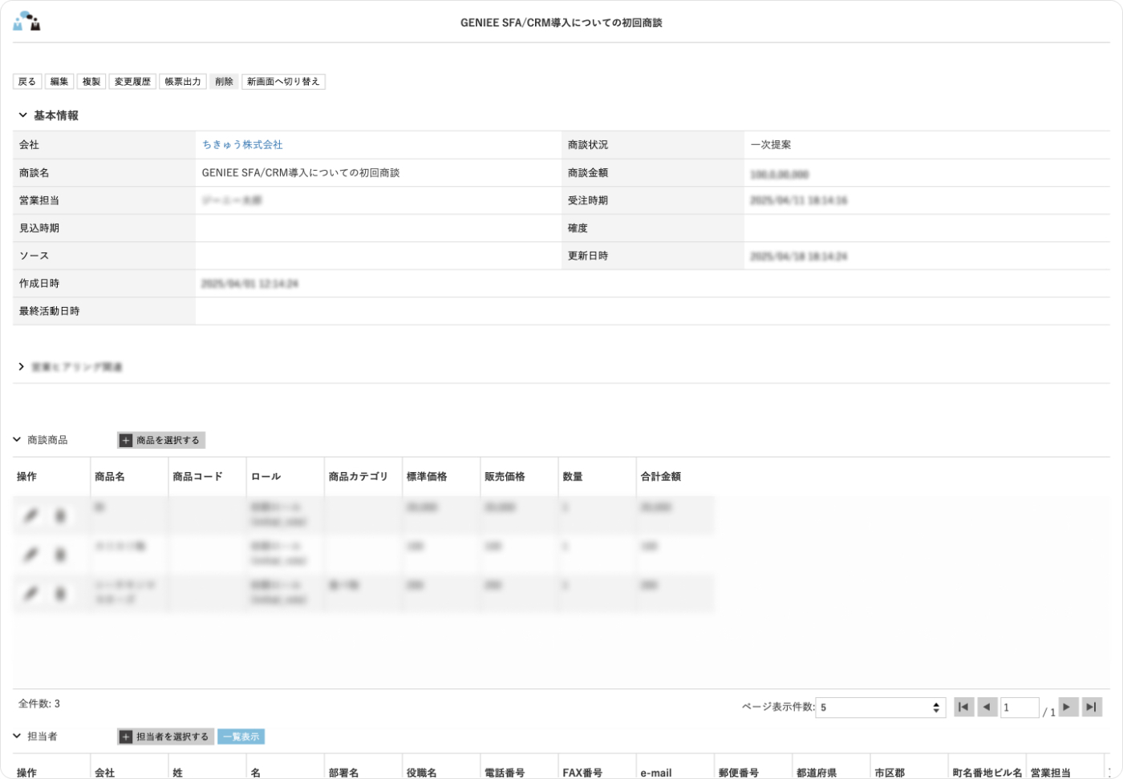Delete third product row trash icon
Screen dimensions: 1123x779
tap(60, 594)
